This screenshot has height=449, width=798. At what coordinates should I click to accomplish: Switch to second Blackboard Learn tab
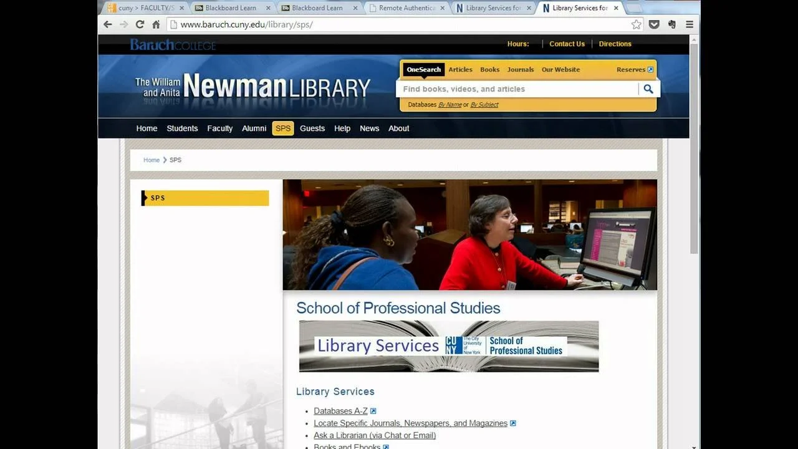click(317, 8)
